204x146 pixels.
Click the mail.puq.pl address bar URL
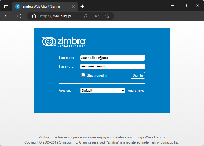coord(56,16)
